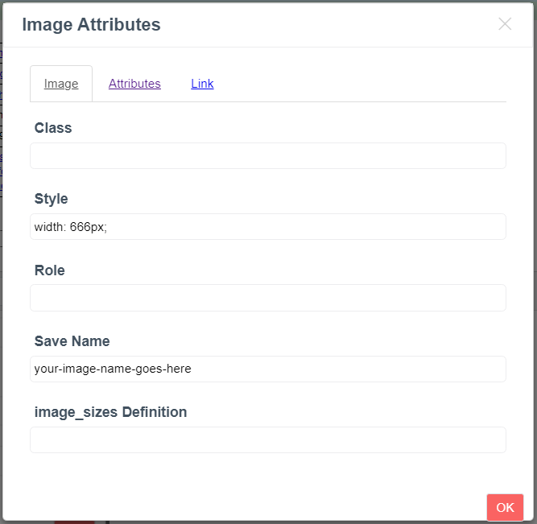
Task: Close the Image Attributes dialog
Action: pos(505,24)
